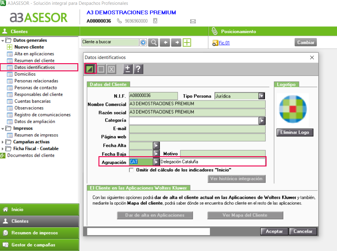Image resolution: width=337 pixels, height=251 pixels.
Task: Switch to Gestor de campañas section
Action: coord(39,245)
